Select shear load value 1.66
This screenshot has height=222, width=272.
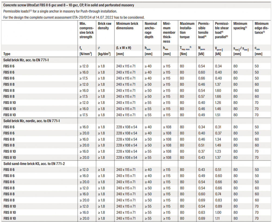218,97
